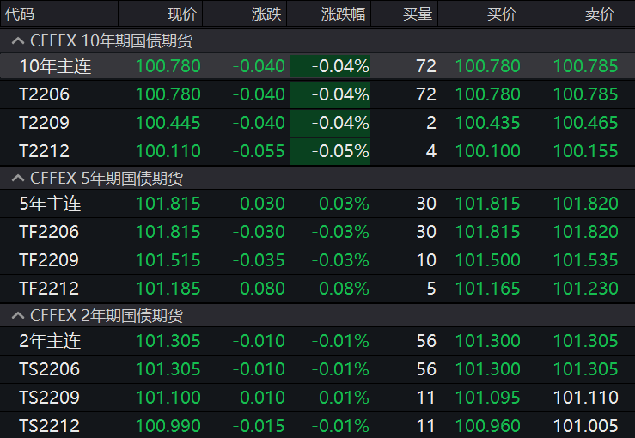Sort by 现价 column header
This screenshot has height=438, width=635.
[181, 14]
